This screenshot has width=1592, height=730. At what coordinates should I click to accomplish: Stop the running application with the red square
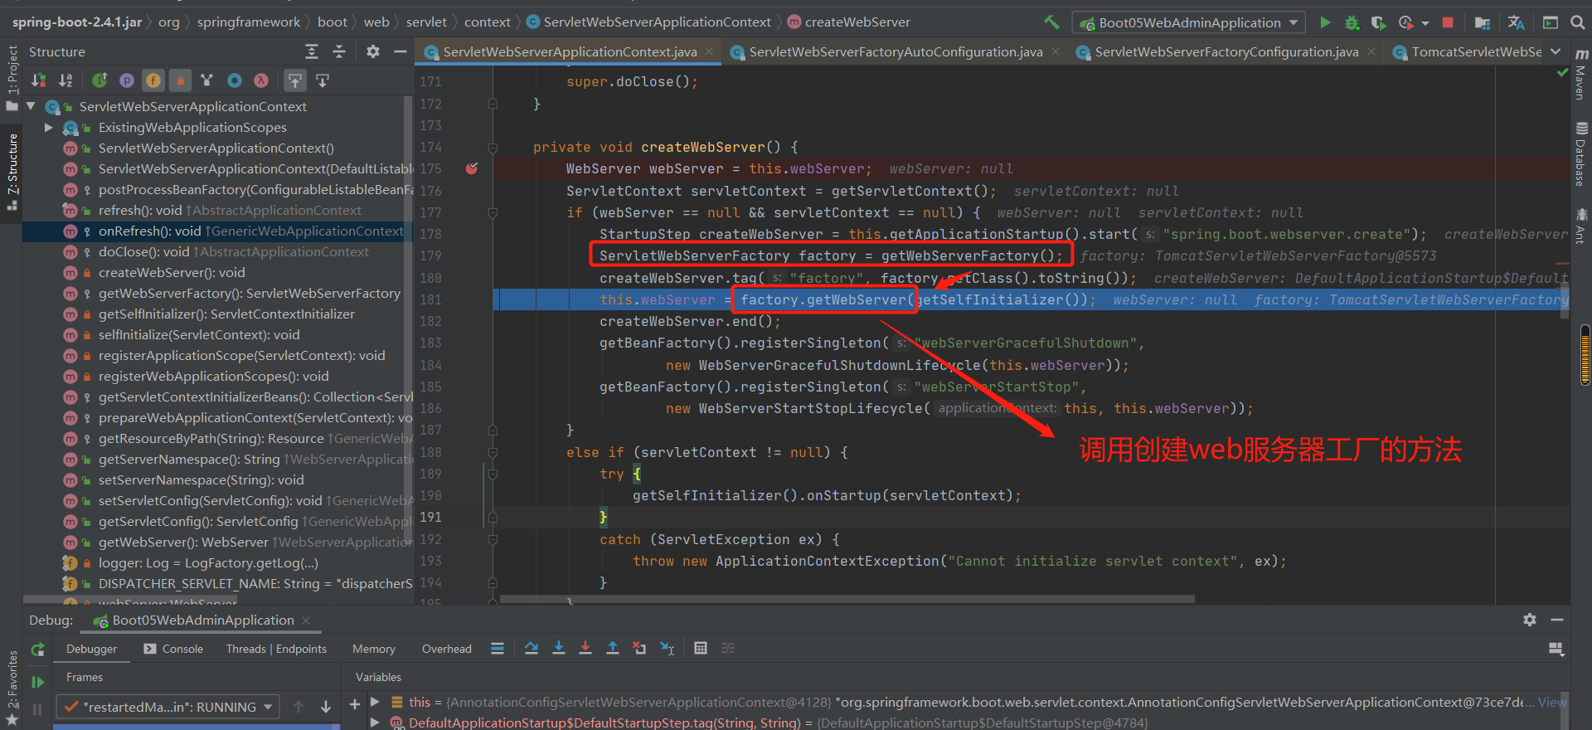pyautogui.click(x=1448, y=22)
